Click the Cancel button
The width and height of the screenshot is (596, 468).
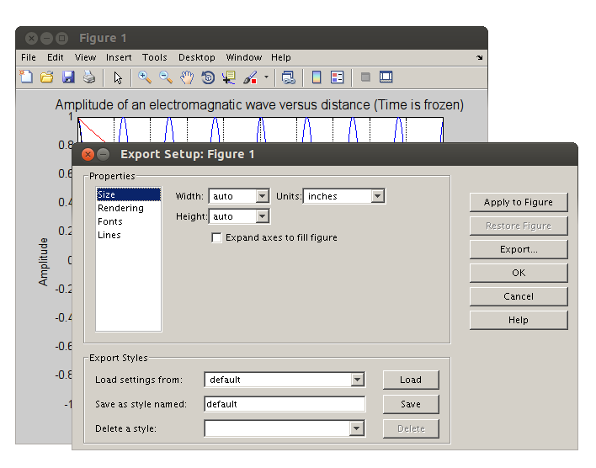pyautogui.click(x=519, y=296)
